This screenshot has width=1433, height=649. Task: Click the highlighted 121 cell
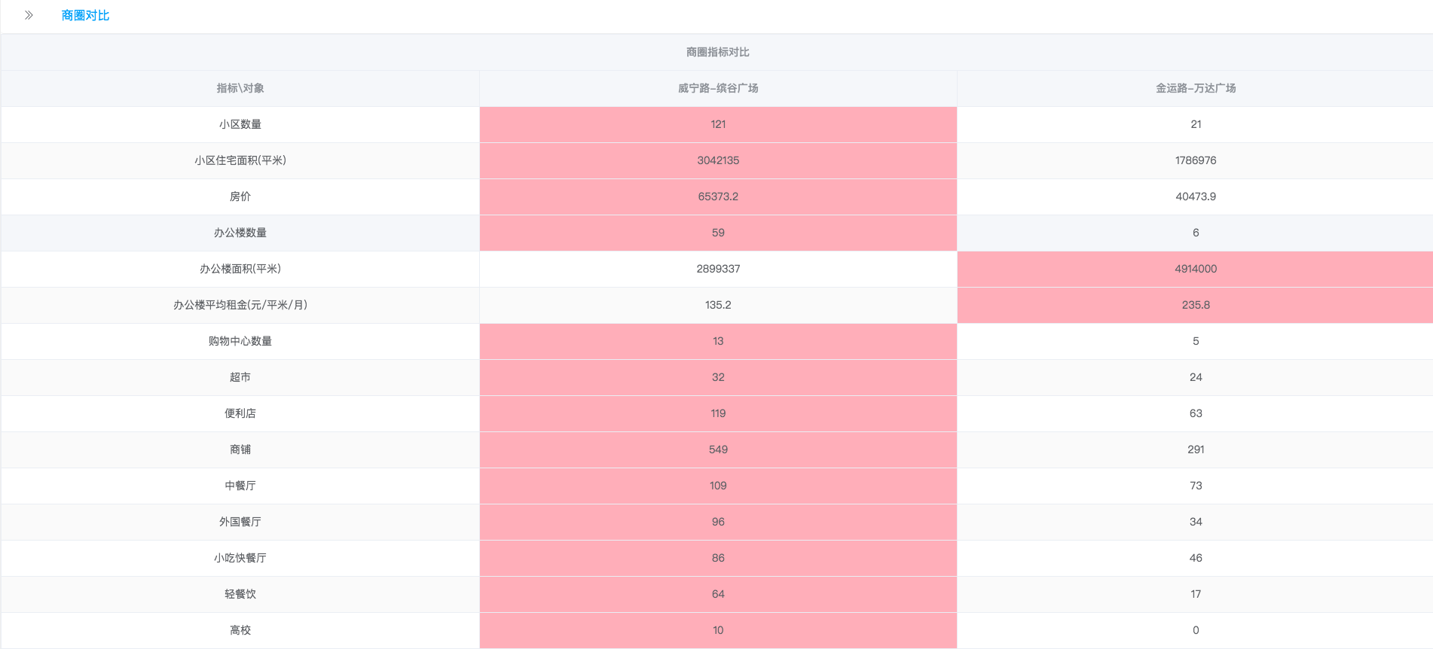(x=718, y=124)
